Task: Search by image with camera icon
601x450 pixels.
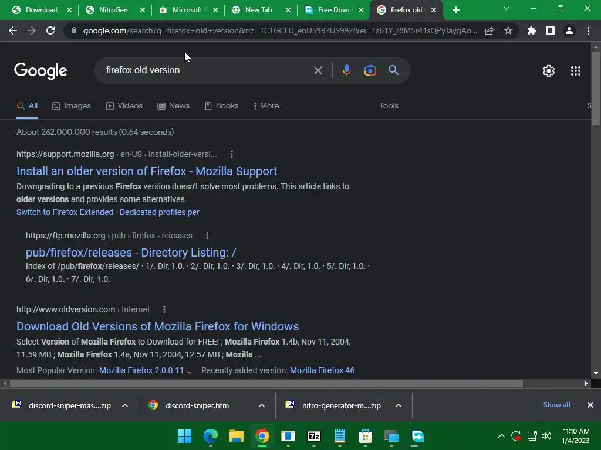Action: pyautogui.click(x=370, y=70)
